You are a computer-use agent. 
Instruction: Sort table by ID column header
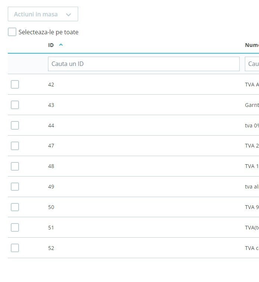coord(51,45)
